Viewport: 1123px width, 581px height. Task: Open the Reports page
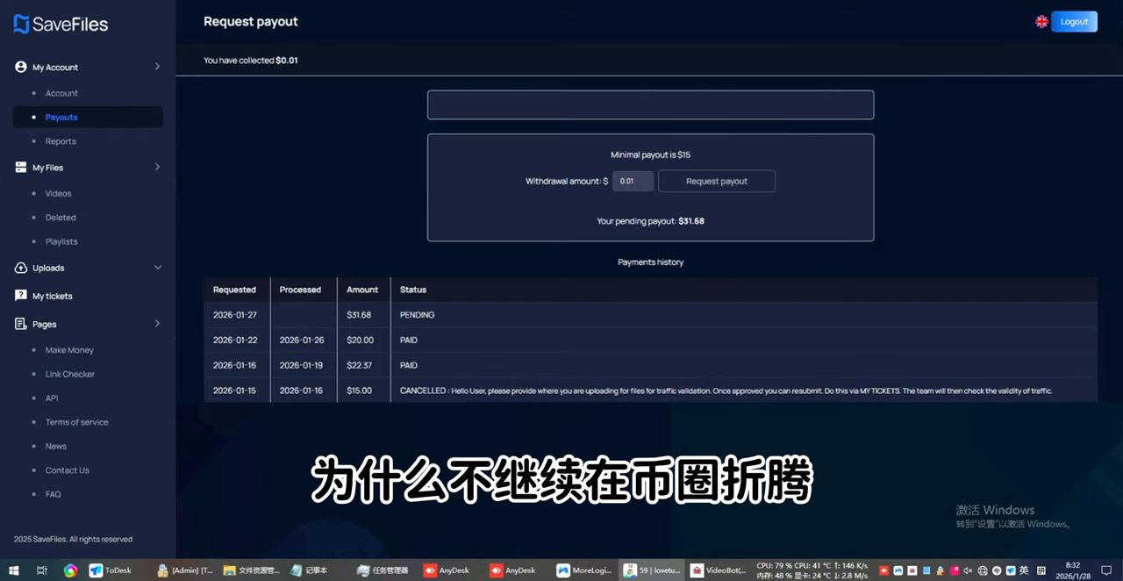tap(61, 141)
